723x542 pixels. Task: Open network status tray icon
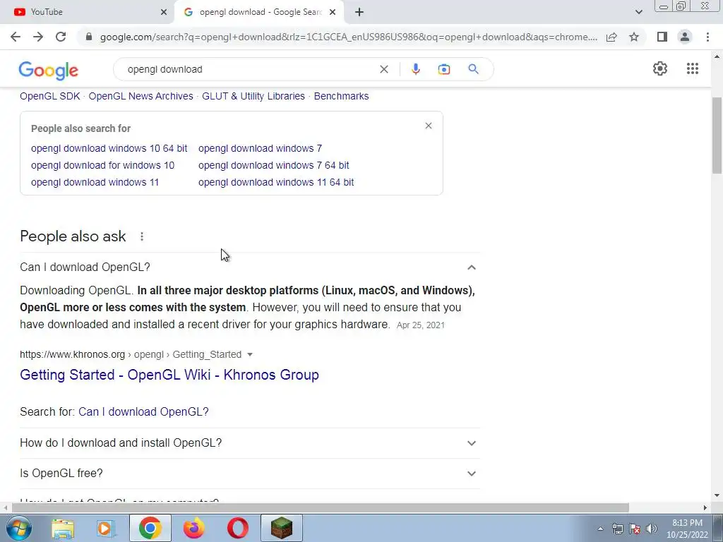pyautogui.click(x=617, y=529)
